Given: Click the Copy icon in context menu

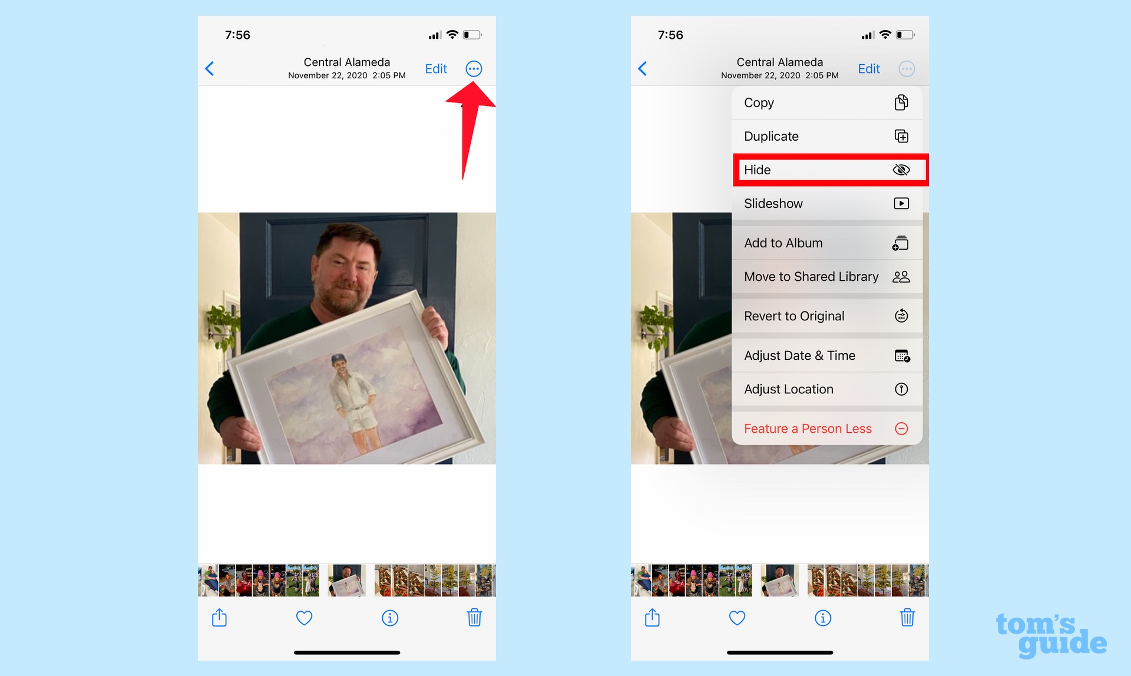Looking at the screenshot, I should click(902, 102).
